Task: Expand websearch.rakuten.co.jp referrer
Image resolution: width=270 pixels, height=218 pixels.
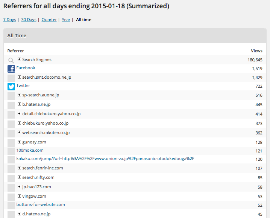Action: (x=19, y=133)
